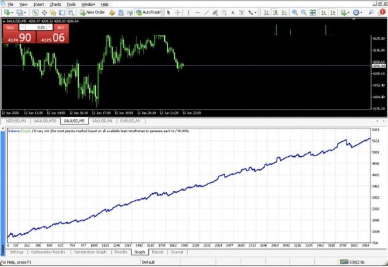
Task: Click the Tile Windows grid icon
Action: pos(313,12)
